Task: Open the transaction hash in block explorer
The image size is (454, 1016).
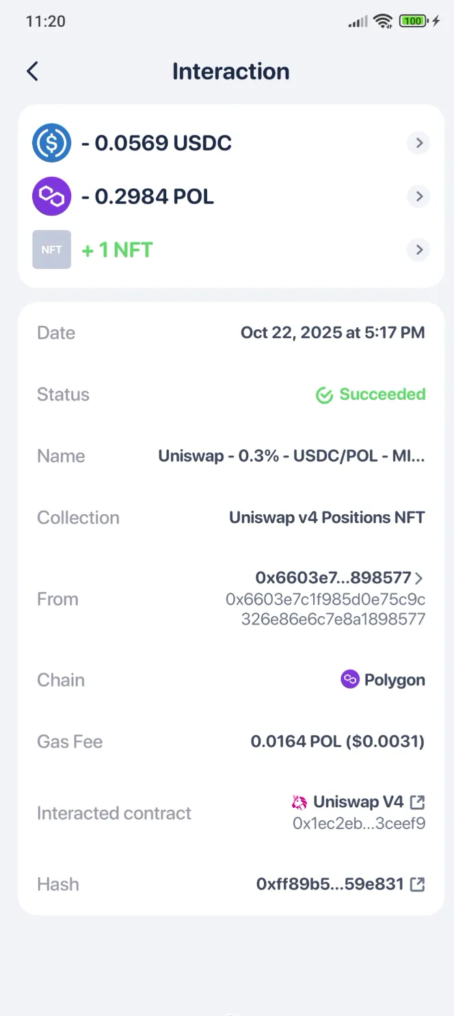Action: pos(417,884)
